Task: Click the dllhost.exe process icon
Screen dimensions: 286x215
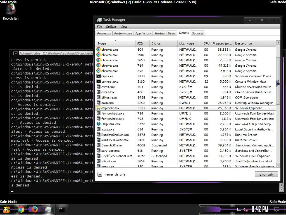Action: [99, 97]
